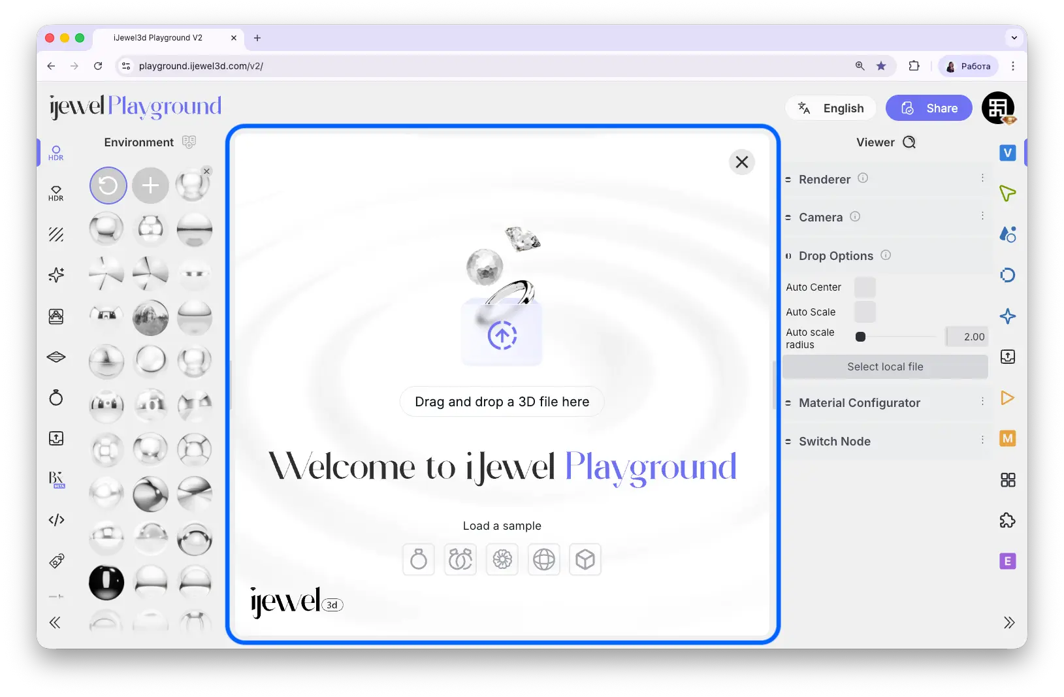Screen dimensions: 1064x697
Task: Open Switch Node three-dot menu
Action: [982, 440]
